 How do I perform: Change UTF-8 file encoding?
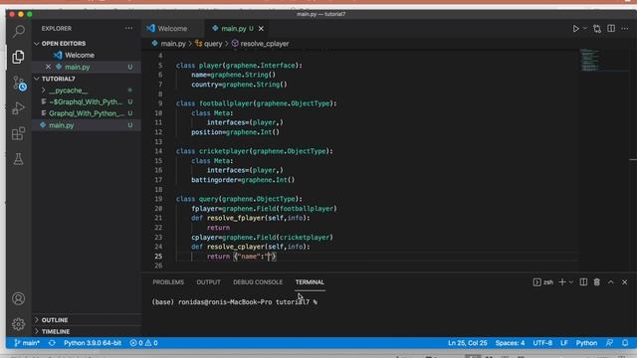(542, 343)
